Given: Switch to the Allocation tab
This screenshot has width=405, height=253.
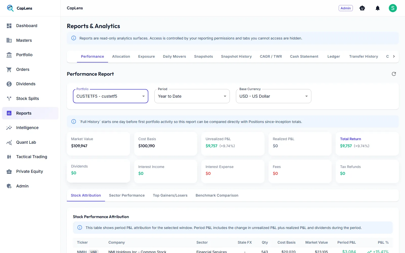Looking at the screenshot, I should click(x=121, y=56).
